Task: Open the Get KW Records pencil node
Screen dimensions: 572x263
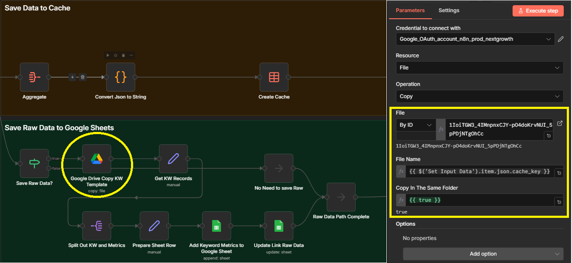Action: (x=173, y=159)
